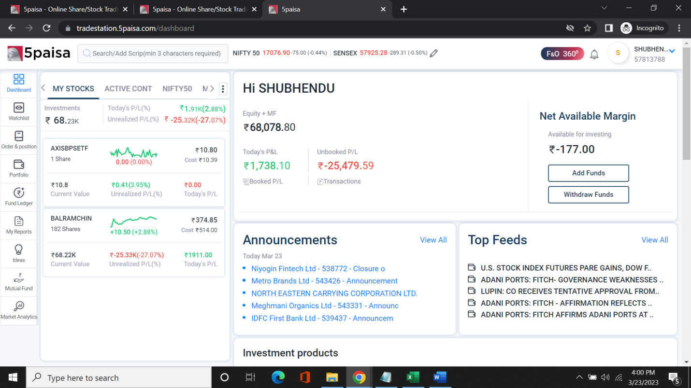This screenshot has height=388, width=691.
Task: Reload the page
Action: pos(46,28)
